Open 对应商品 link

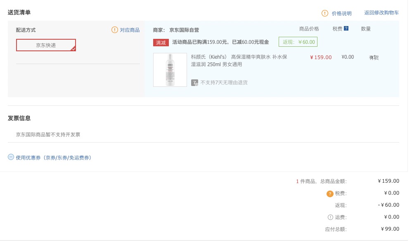130,30
